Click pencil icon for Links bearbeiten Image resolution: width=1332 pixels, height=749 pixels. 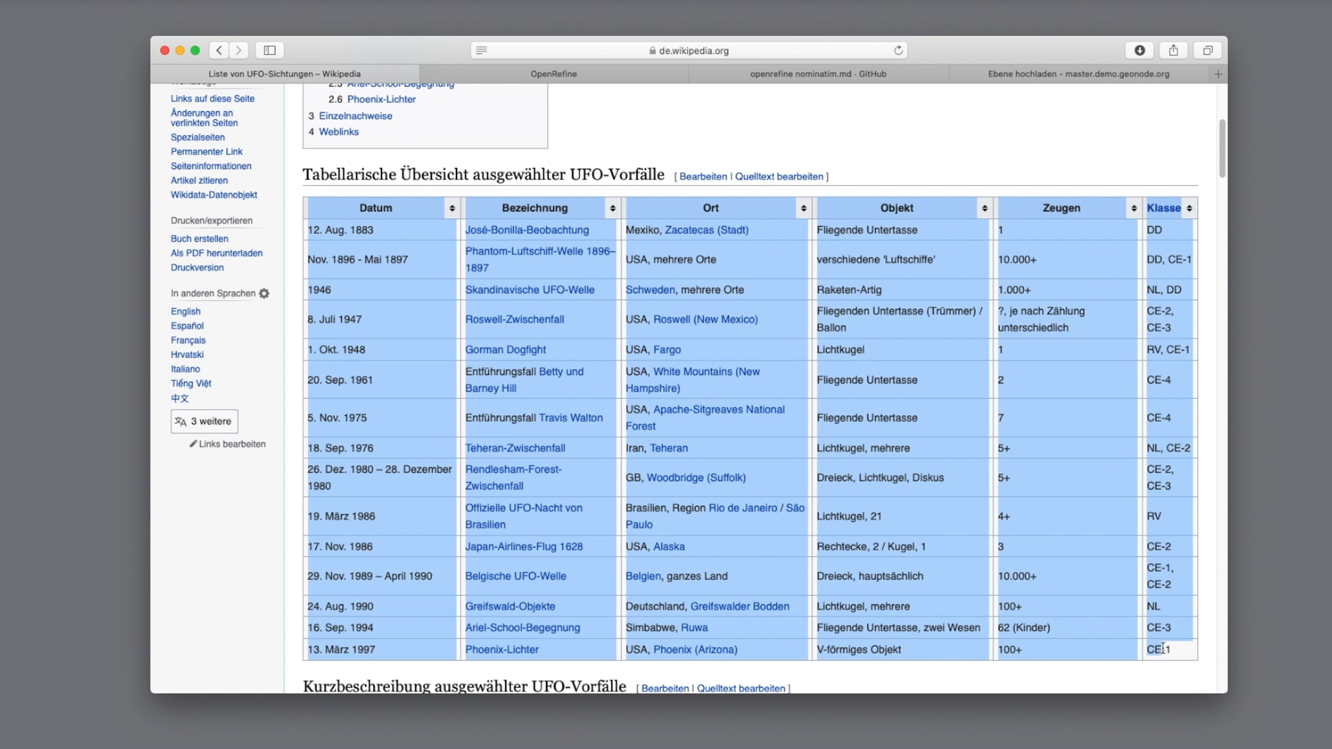(x=193, y=444)
